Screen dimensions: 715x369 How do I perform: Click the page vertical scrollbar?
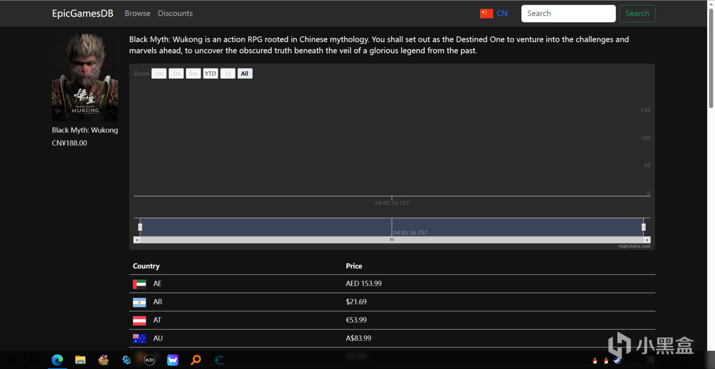pos(711,58)
